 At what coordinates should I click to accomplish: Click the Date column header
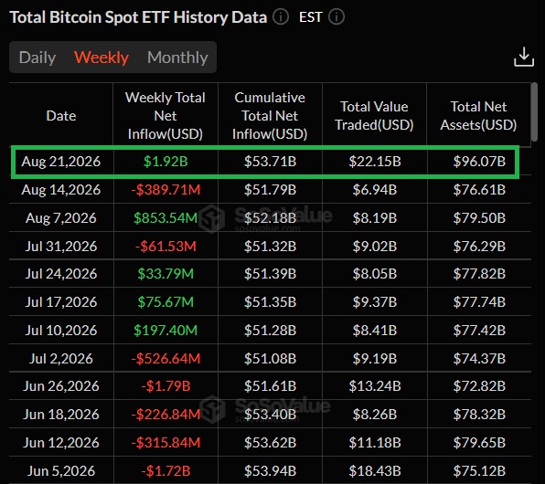pyautogui.click(x=61, y=116)
